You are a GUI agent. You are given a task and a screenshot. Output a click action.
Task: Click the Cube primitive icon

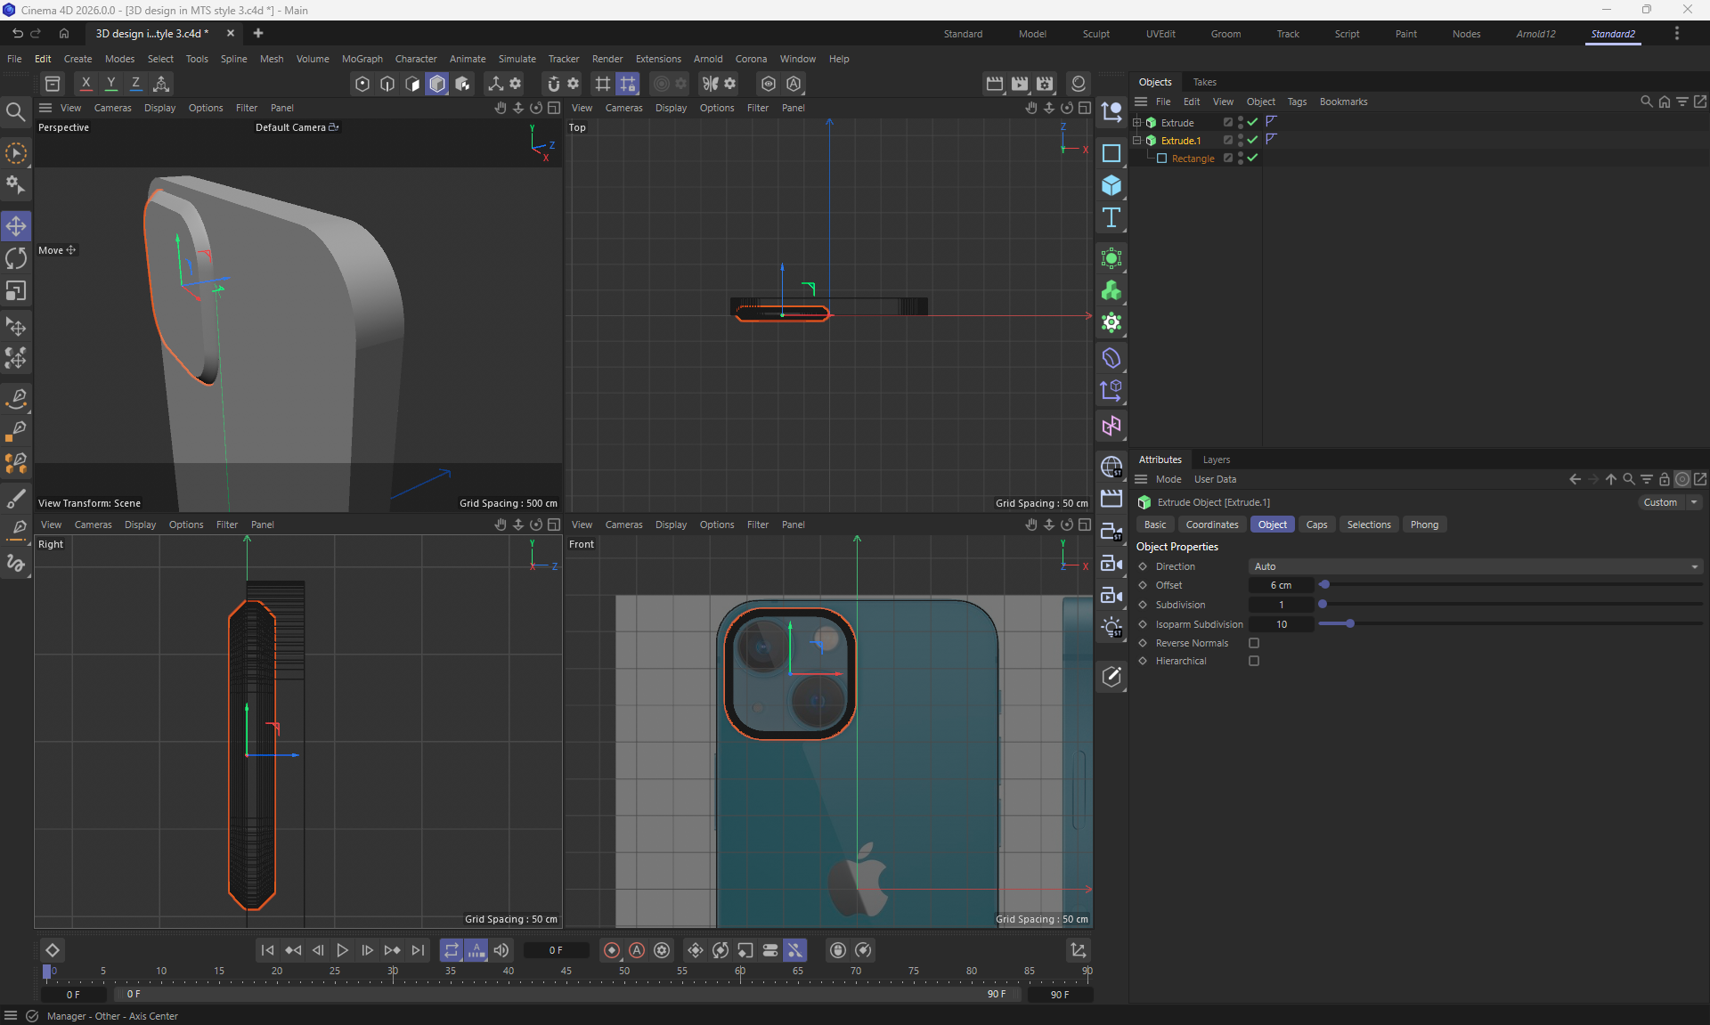pyautogui.click(x=1111, y=185)
